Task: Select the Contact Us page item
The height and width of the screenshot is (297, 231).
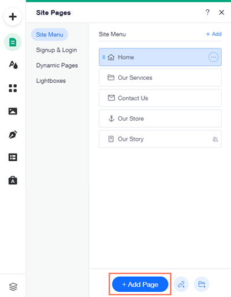Action: pos(160,98)
